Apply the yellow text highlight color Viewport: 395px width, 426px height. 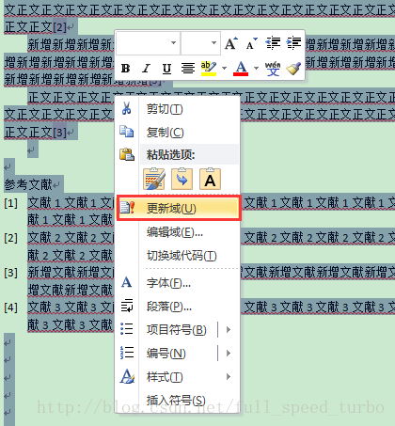[209, 69]
